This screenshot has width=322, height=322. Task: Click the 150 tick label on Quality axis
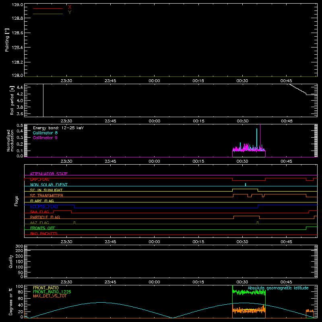[x=19, y=262]
